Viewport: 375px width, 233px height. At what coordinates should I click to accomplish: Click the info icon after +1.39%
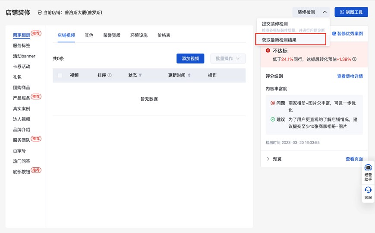pyautogui.click(x=354, y=59)
